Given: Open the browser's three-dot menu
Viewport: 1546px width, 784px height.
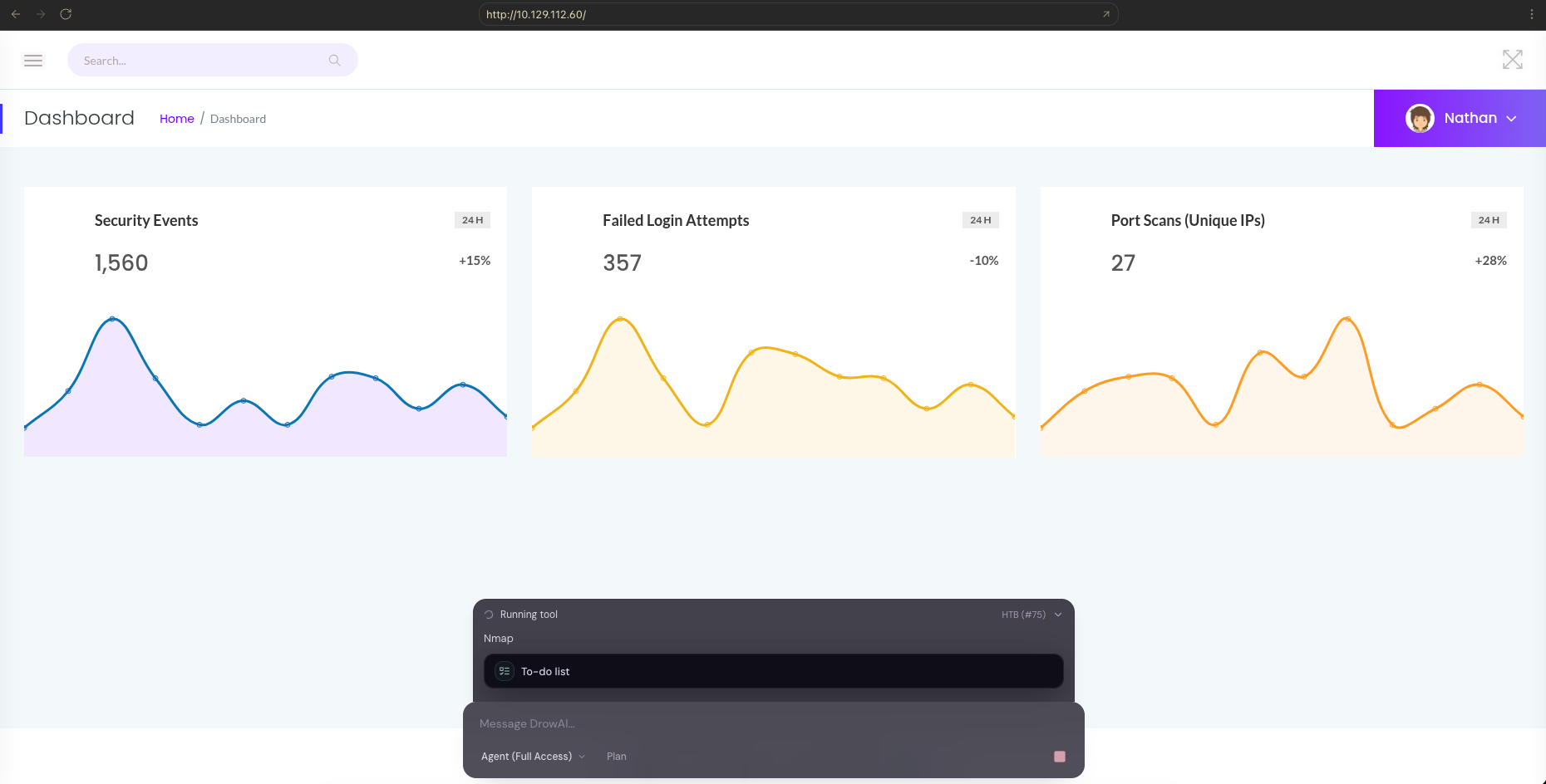Looking at the screenshot, I should click(1531, 14).
